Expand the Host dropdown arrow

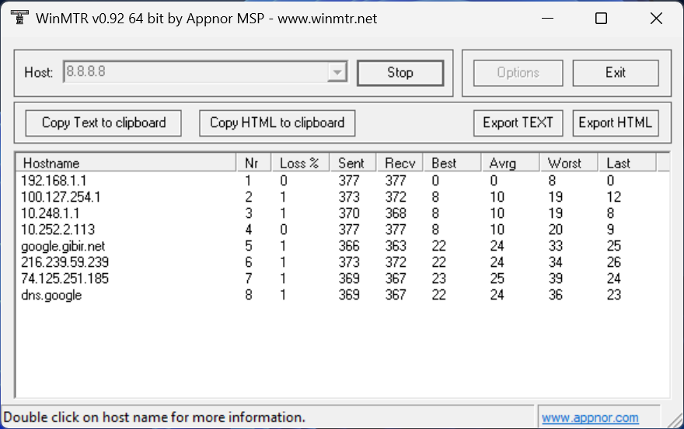point(337,72)
